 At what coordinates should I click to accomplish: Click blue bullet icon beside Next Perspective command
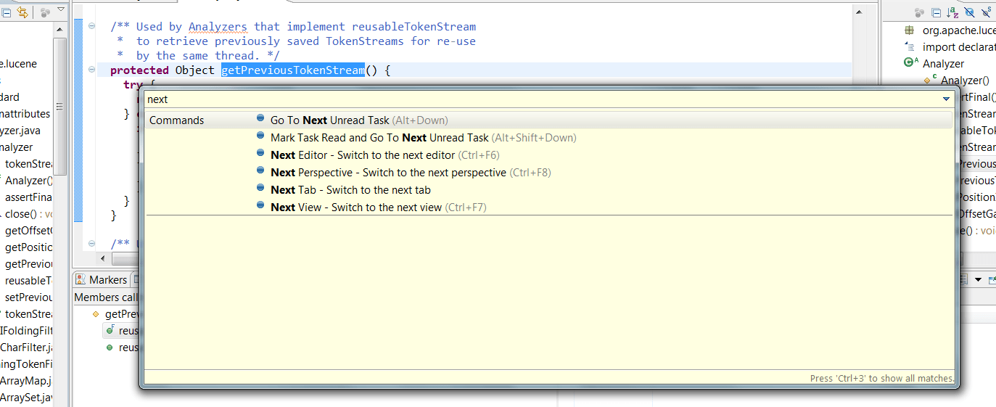click(260, 170)
